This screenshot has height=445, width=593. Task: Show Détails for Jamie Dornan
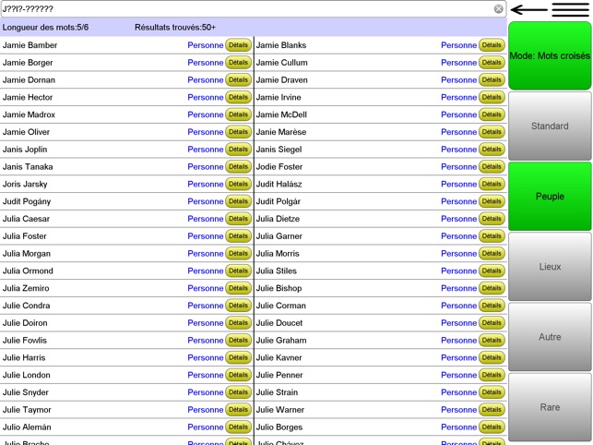(238, 80)
